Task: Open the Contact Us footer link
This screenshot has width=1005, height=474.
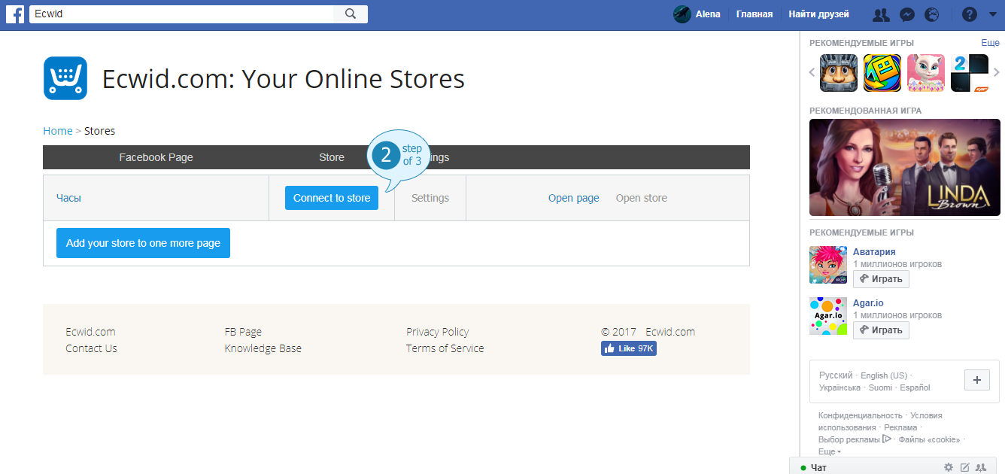Action: click(x=91, y=348)
